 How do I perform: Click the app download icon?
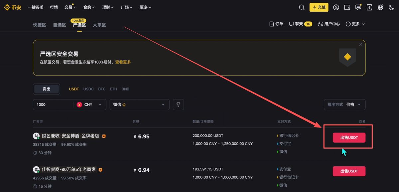pyautogui.click(x=369, y=7)
